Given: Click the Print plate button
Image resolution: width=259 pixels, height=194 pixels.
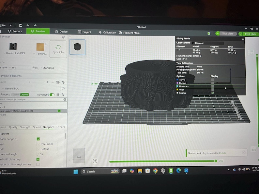Looking at the screenshot, I should click(x=251, y=34).
